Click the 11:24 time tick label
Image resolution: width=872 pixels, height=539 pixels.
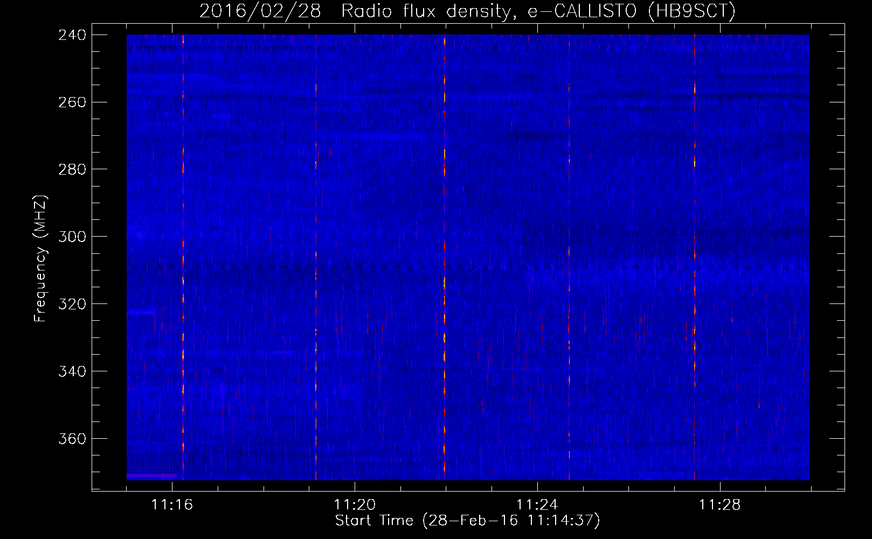pos(537,505)
